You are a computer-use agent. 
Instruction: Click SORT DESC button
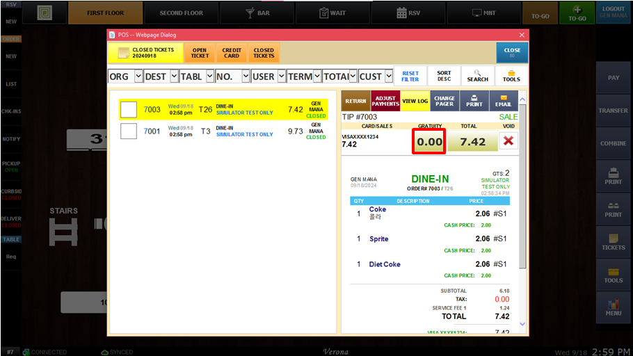[444, 76]
